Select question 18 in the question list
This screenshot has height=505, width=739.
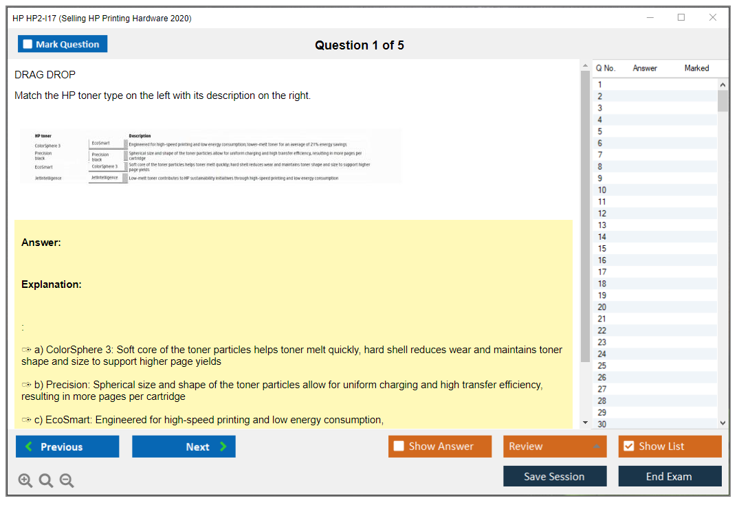coord(602,284)
